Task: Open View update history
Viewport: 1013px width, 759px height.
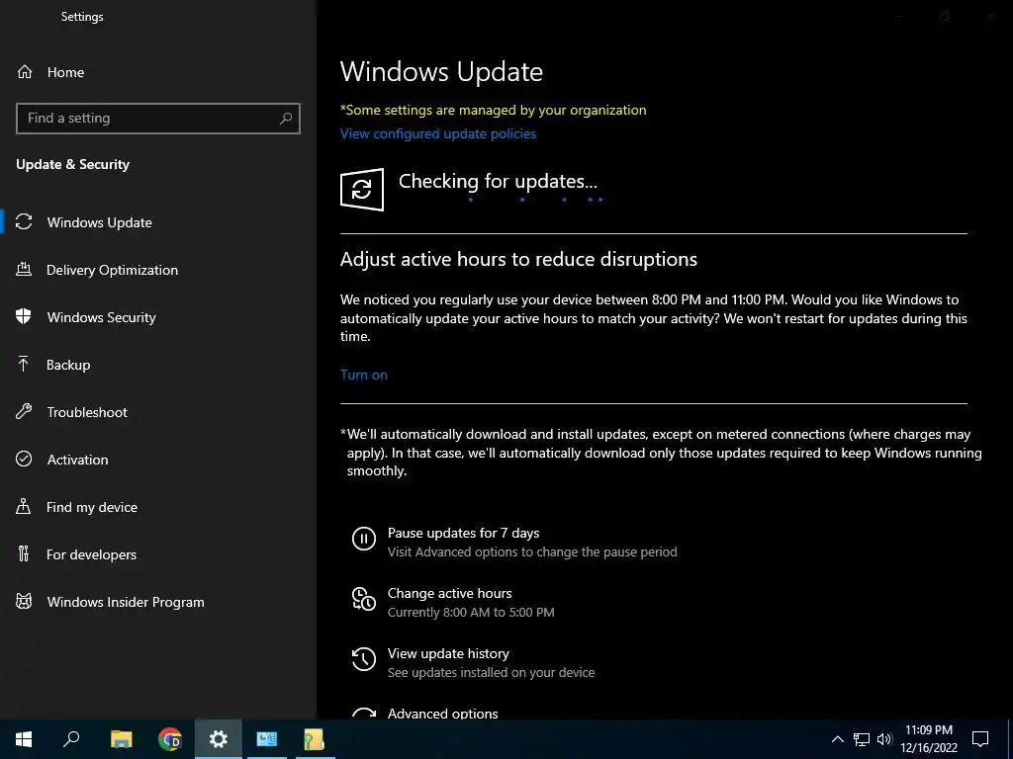Action: coord(448,654)
